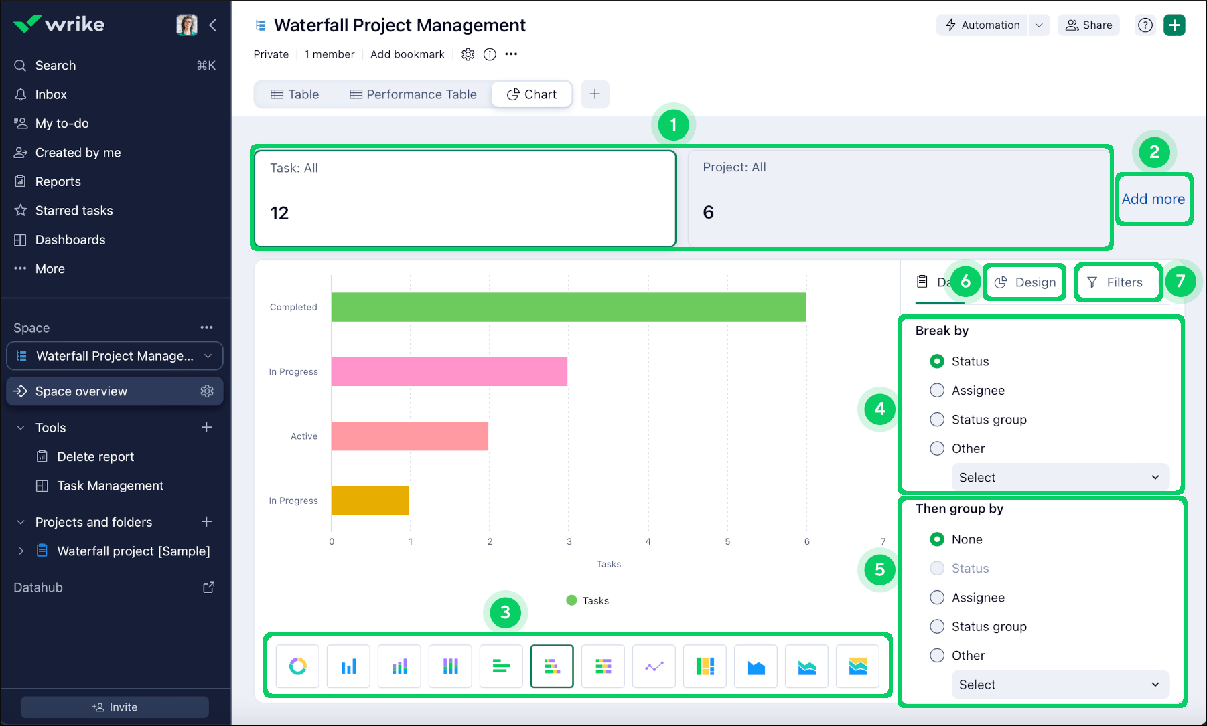The width and height of the screenshot is (1207, 726).
Task: Click the selected stacked horizontal bar chart icon
Action: tap(553, 666)
